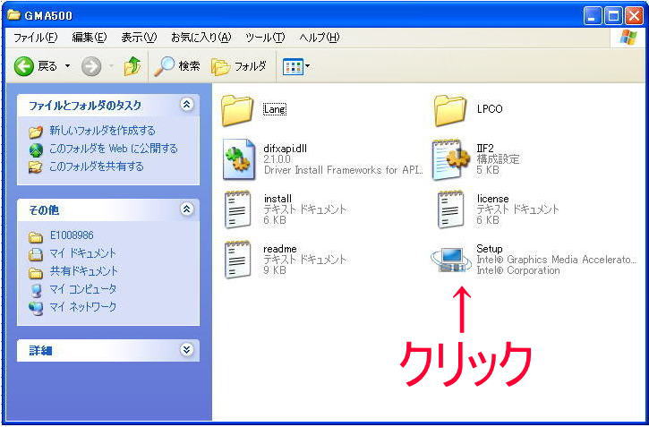Select the install text document icon
Image resolution: width=649 pixels, height=427 pixels.
(x=237, y=209)
